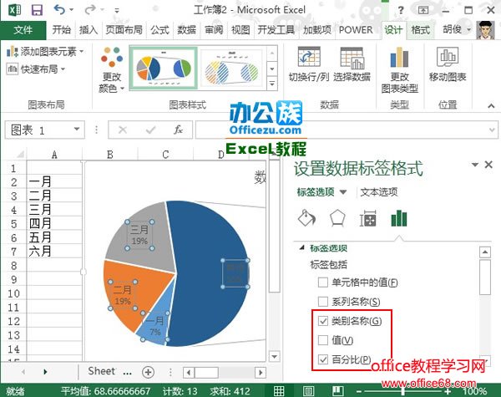Switch to the 开始 (Home) ribbon tab
The height and width of the screenshot is (397, 501).
pos(61,30)
